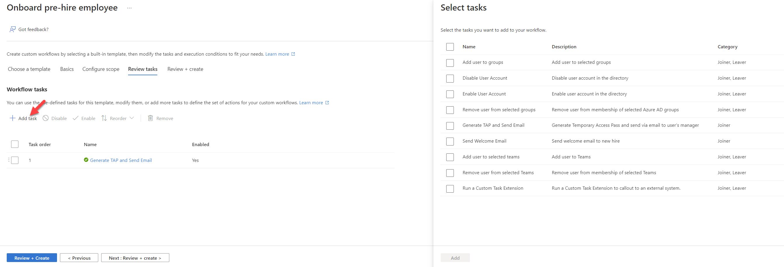Select the Review tasks tab
This screenshot has height=267, width=784.
[143, 69]
